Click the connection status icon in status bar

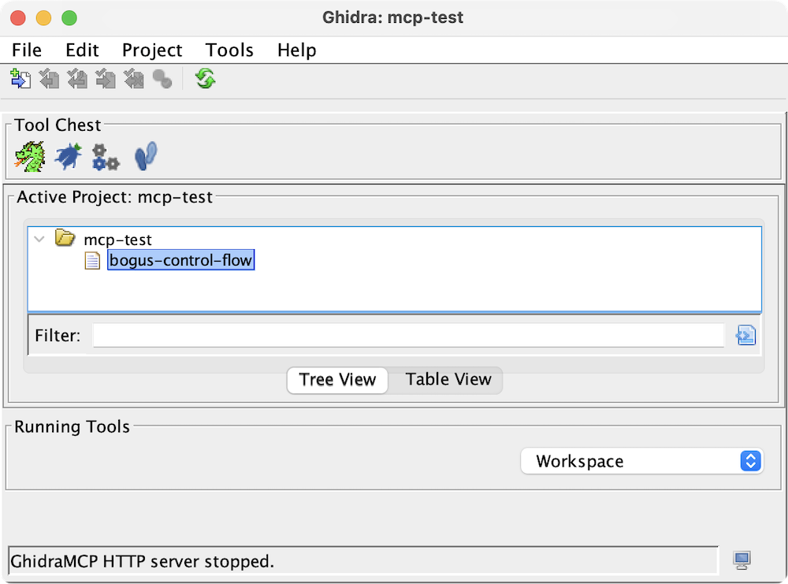(742, 560)
